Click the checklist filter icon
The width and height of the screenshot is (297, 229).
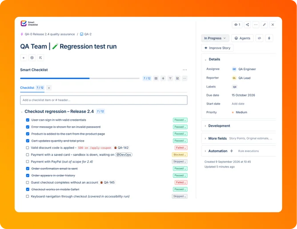pos(170,78)
